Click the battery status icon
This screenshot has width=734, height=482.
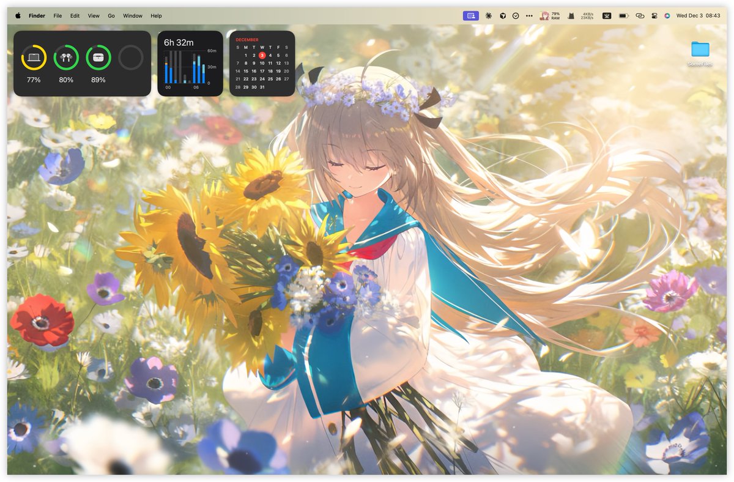click(x=623, y=16)
